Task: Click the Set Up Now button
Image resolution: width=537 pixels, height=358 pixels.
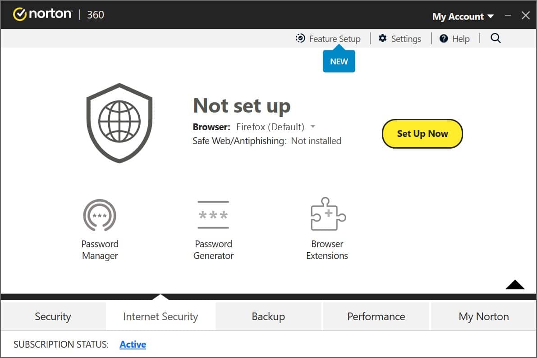Action: point(422,134)
